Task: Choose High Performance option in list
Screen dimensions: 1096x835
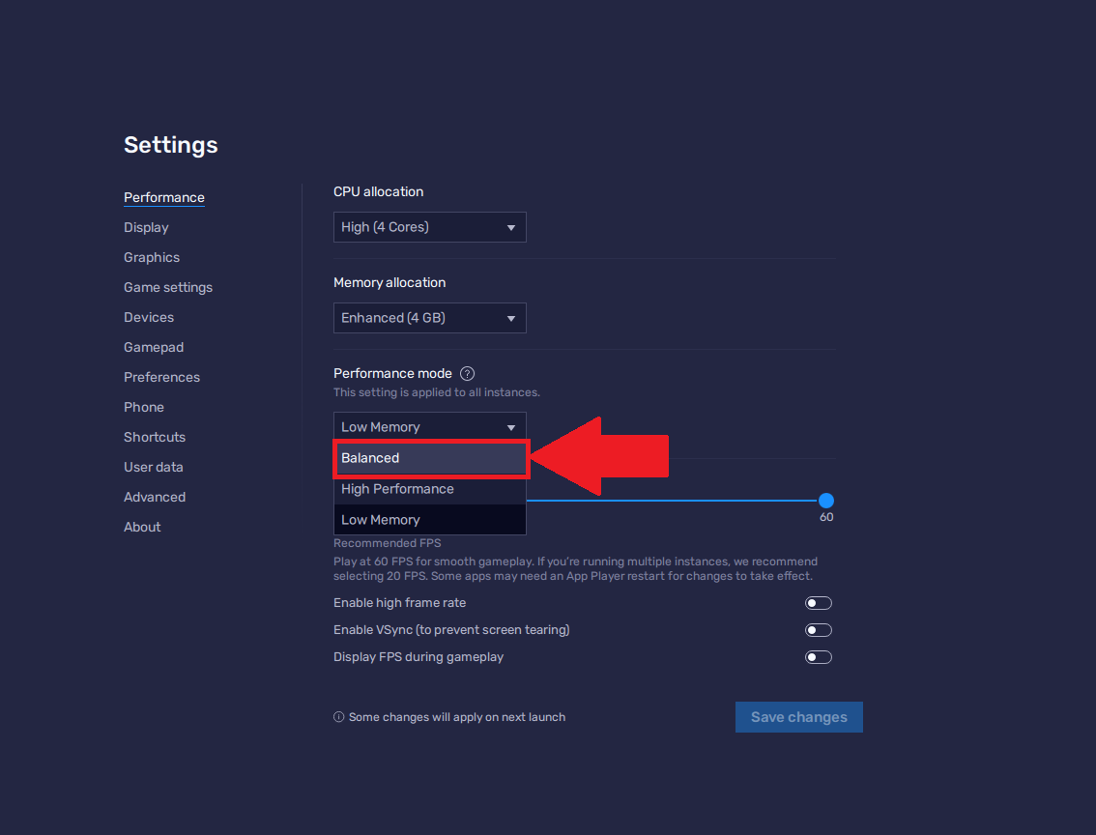Action: click(429, 489)
